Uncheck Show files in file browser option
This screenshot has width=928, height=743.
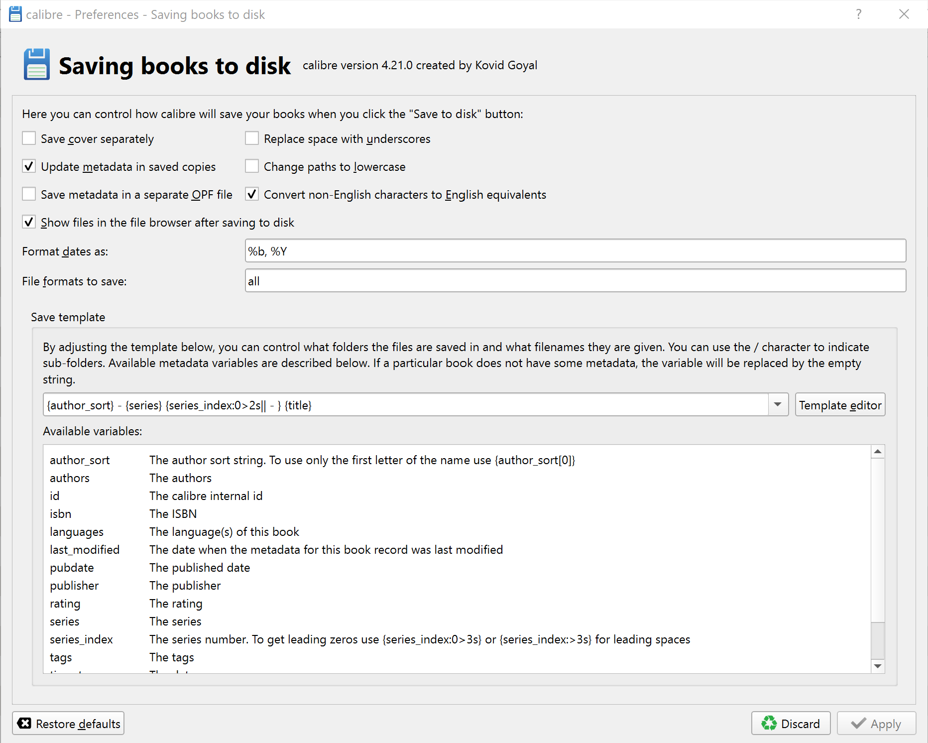[29, 222]
